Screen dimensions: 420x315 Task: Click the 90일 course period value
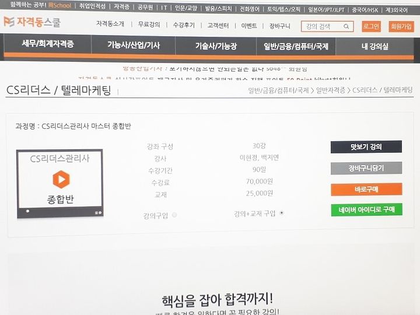click(x=259, y=170)
